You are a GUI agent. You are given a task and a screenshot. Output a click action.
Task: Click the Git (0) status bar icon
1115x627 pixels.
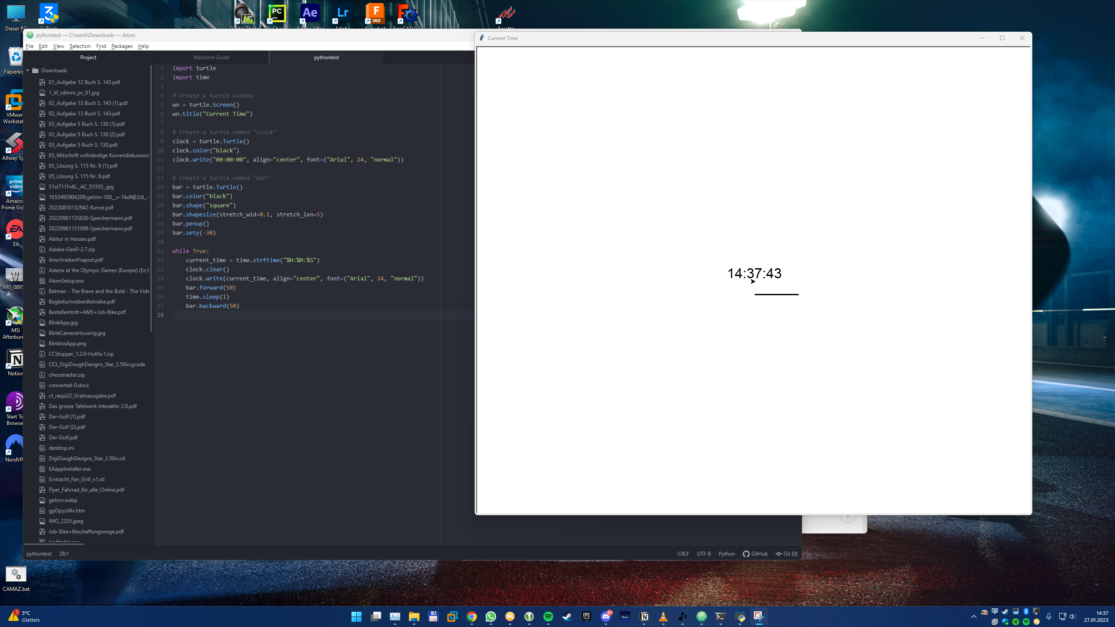(787, 554)
